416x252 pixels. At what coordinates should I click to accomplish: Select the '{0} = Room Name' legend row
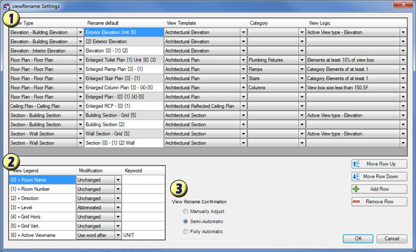42,180
